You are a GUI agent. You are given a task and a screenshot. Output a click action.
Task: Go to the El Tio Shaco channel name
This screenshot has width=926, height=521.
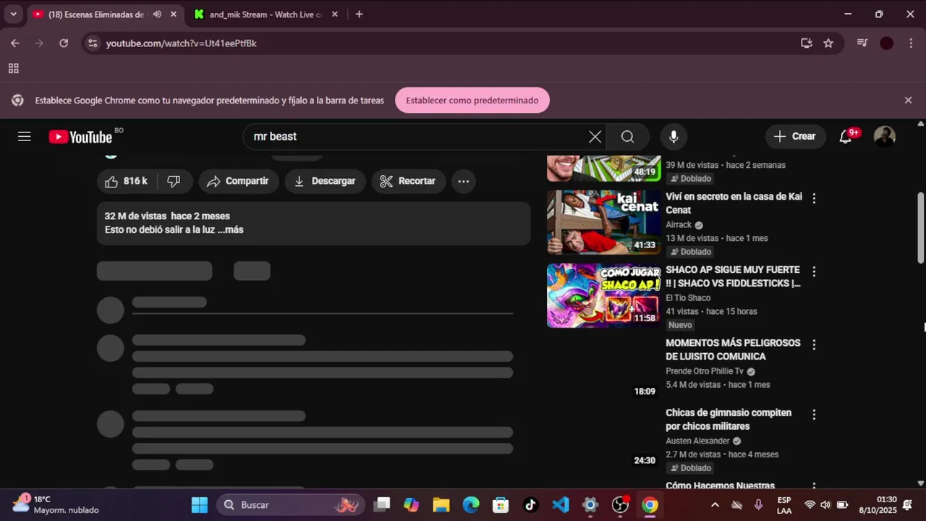click(688, 298)
